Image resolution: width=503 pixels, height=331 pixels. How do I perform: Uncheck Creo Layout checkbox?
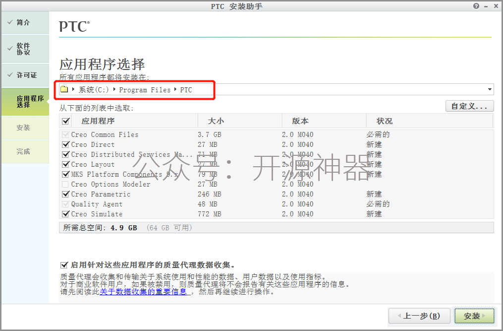click(65, 165)
